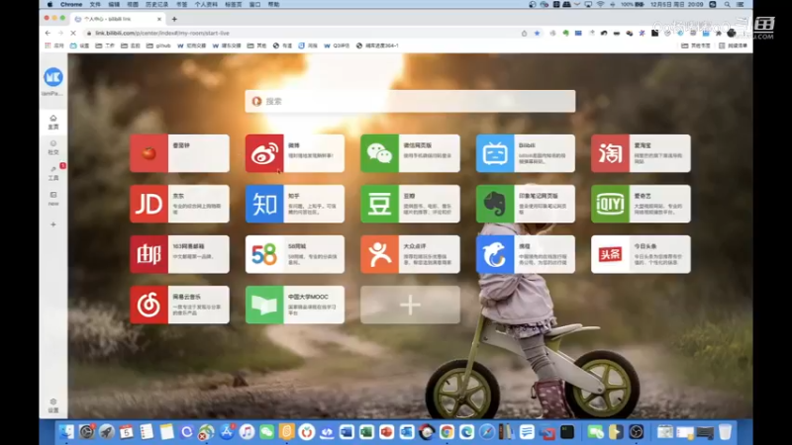This screenshot has height=445, width=792.
Task: Open the 应用 apps bookmark shortcut
Action: coord(54,45)
